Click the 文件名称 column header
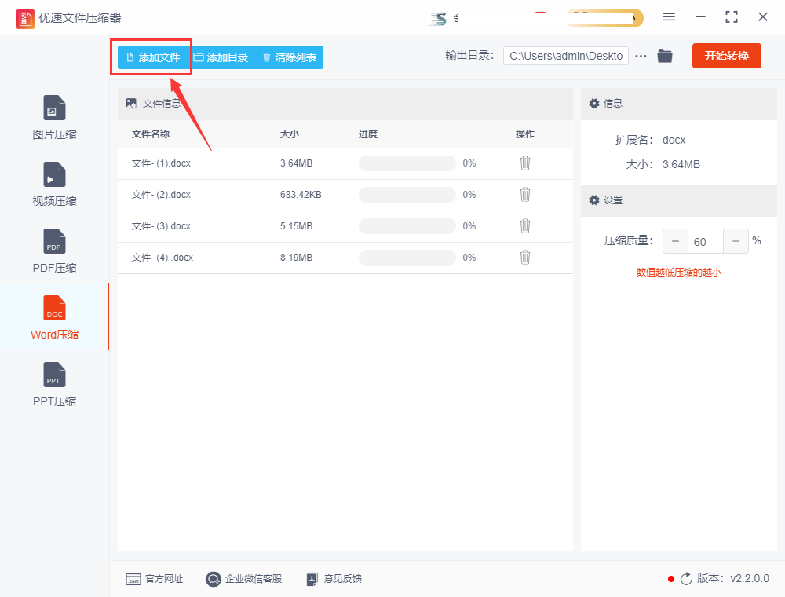Screen dimensions: 785x597 click(151, 134)
